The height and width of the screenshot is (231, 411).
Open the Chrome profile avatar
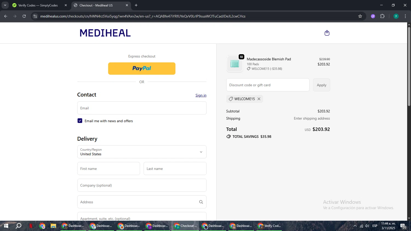point(396,16)
